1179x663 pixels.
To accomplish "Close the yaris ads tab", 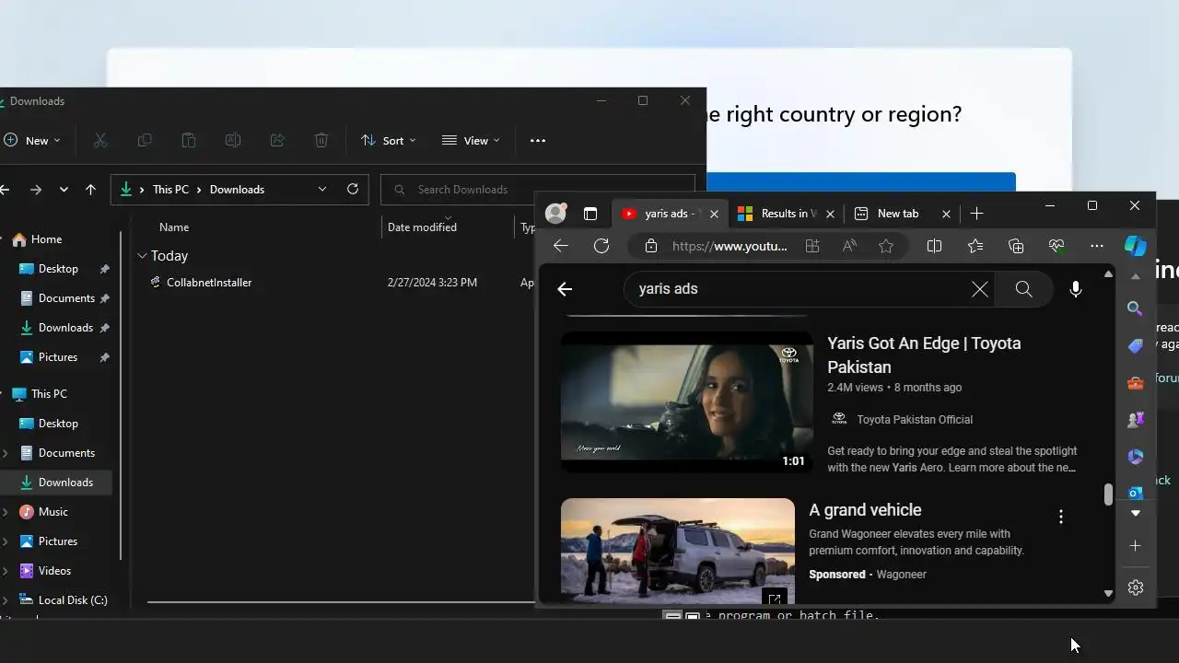I will pos(714,214).
